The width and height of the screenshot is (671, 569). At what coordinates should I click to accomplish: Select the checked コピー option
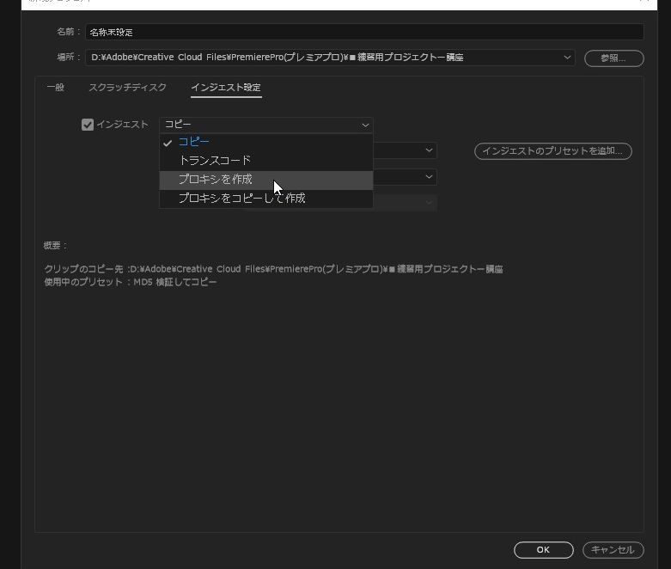coord(194,142)
